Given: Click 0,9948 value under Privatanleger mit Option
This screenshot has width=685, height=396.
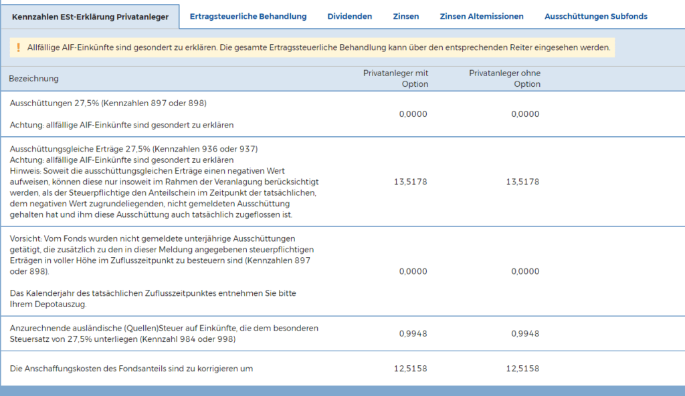Looking at the screenshot, I should point(413,334).
